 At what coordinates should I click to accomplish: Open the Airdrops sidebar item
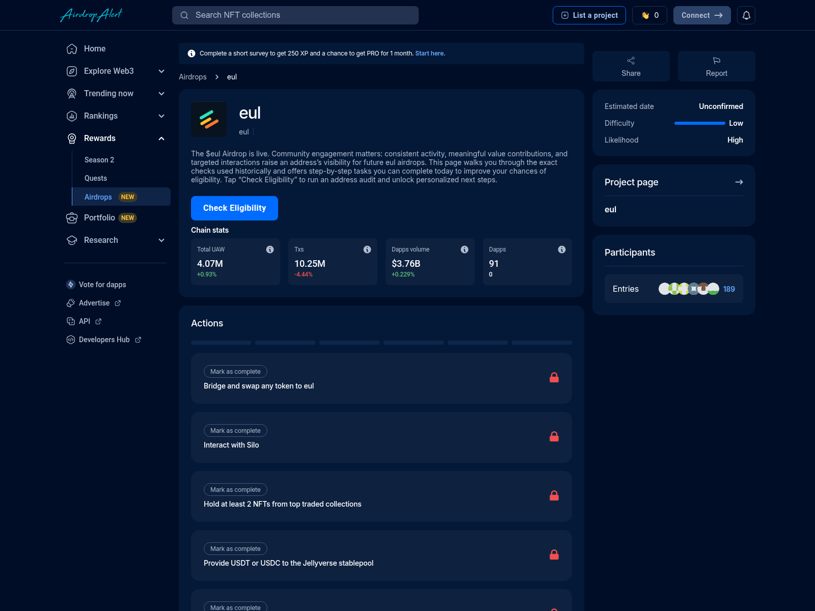(x=98, y=197)
